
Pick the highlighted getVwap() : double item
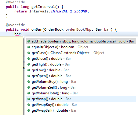pyautogui.click(x=81, y=99)
